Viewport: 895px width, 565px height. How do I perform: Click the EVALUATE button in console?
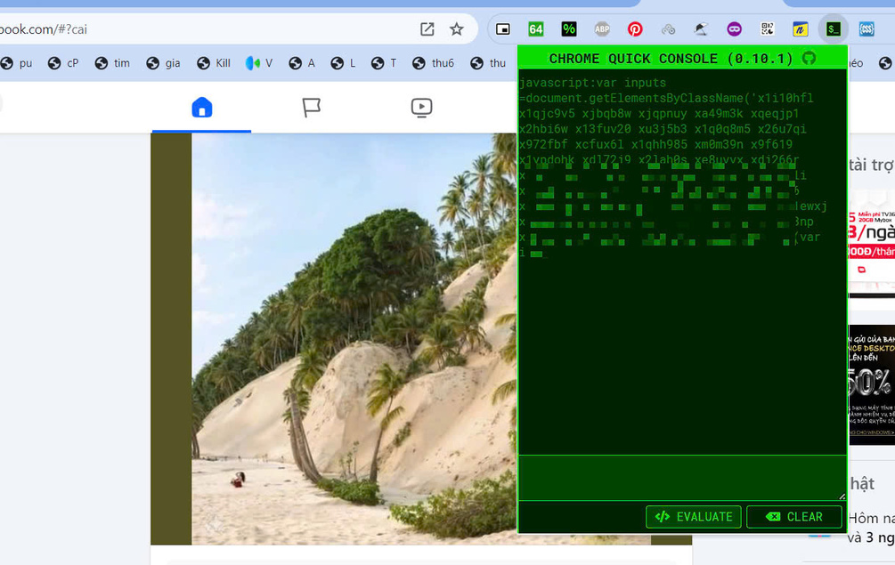[x=694, y=517]
